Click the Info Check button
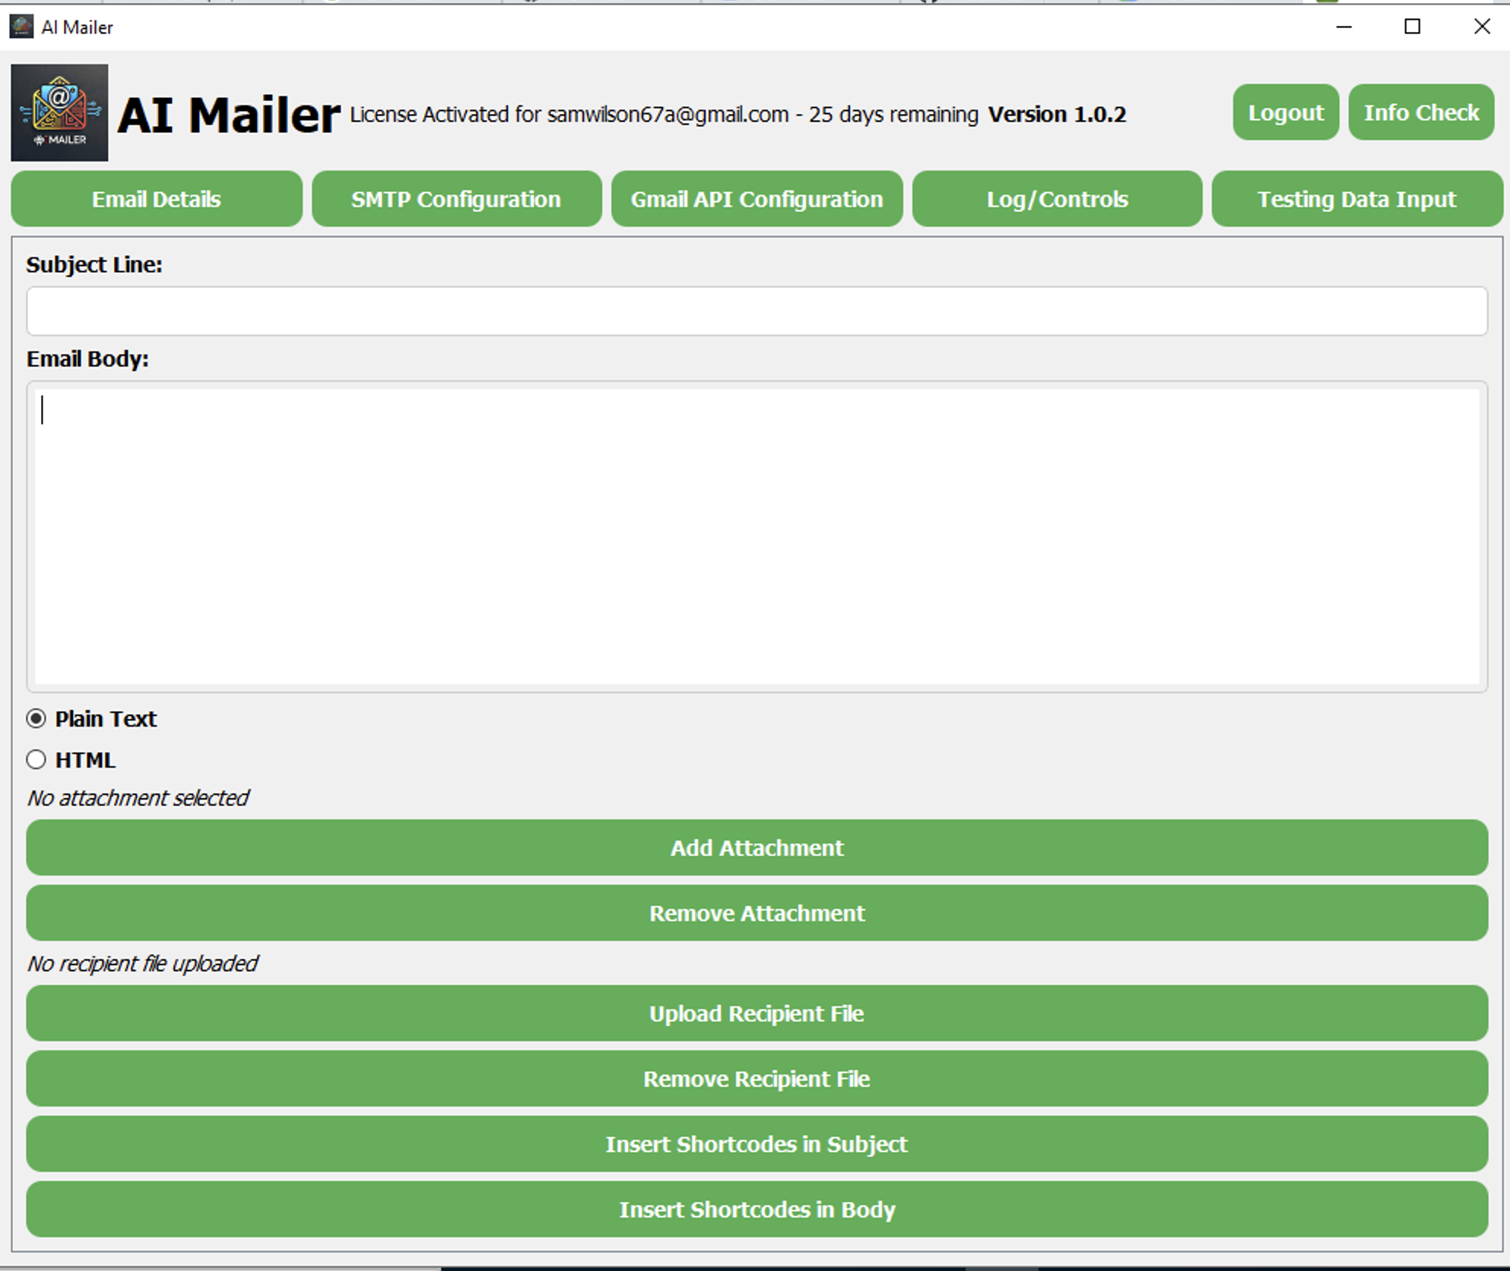Viewport: 1510px width, 1271px height. 1420,113
